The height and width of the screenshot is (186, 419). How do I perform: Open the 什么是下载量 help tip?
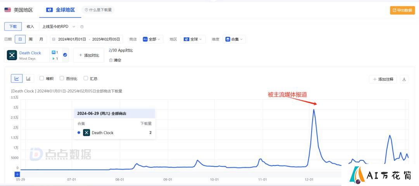pos(98,10)
